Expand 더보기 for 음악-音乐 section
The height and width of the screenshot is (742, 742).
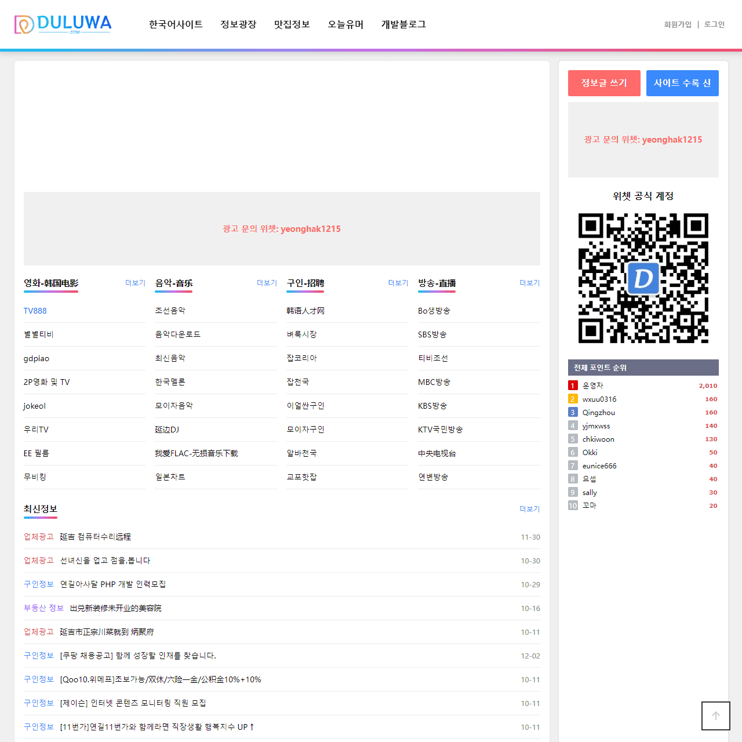point(267,283)
